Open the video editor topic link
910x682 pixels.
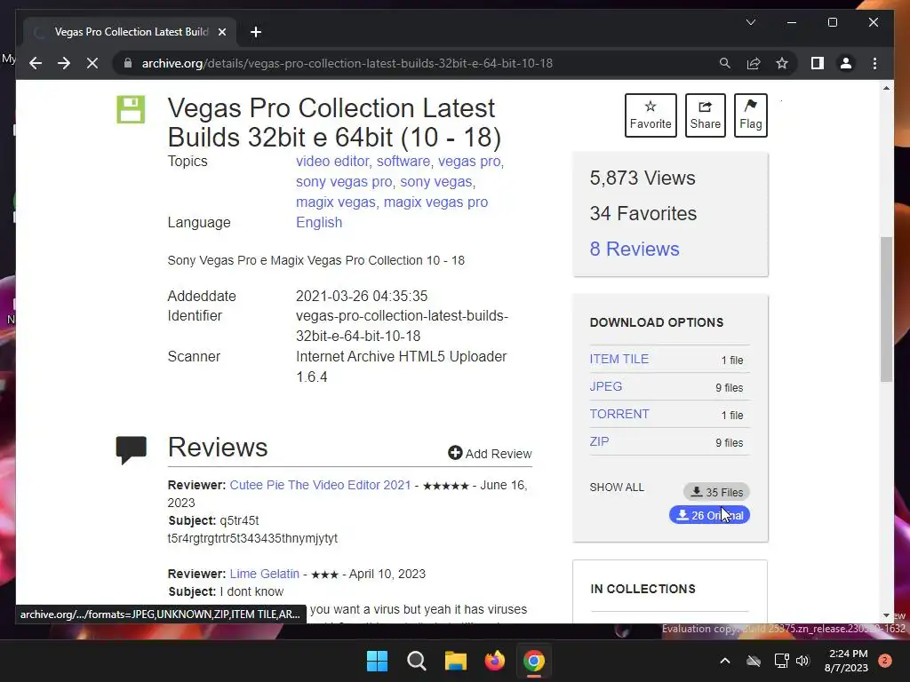332,162
